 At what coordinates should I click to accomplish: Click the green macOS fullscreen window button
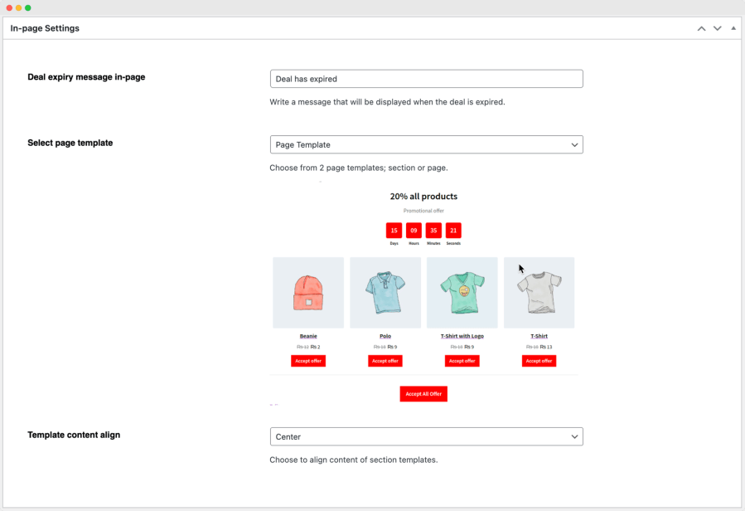point(28,7)
